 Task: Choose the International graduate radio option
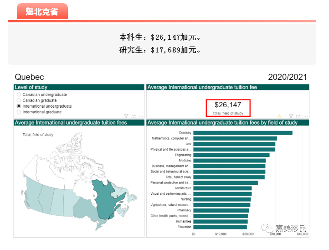[x=19, y=112]
